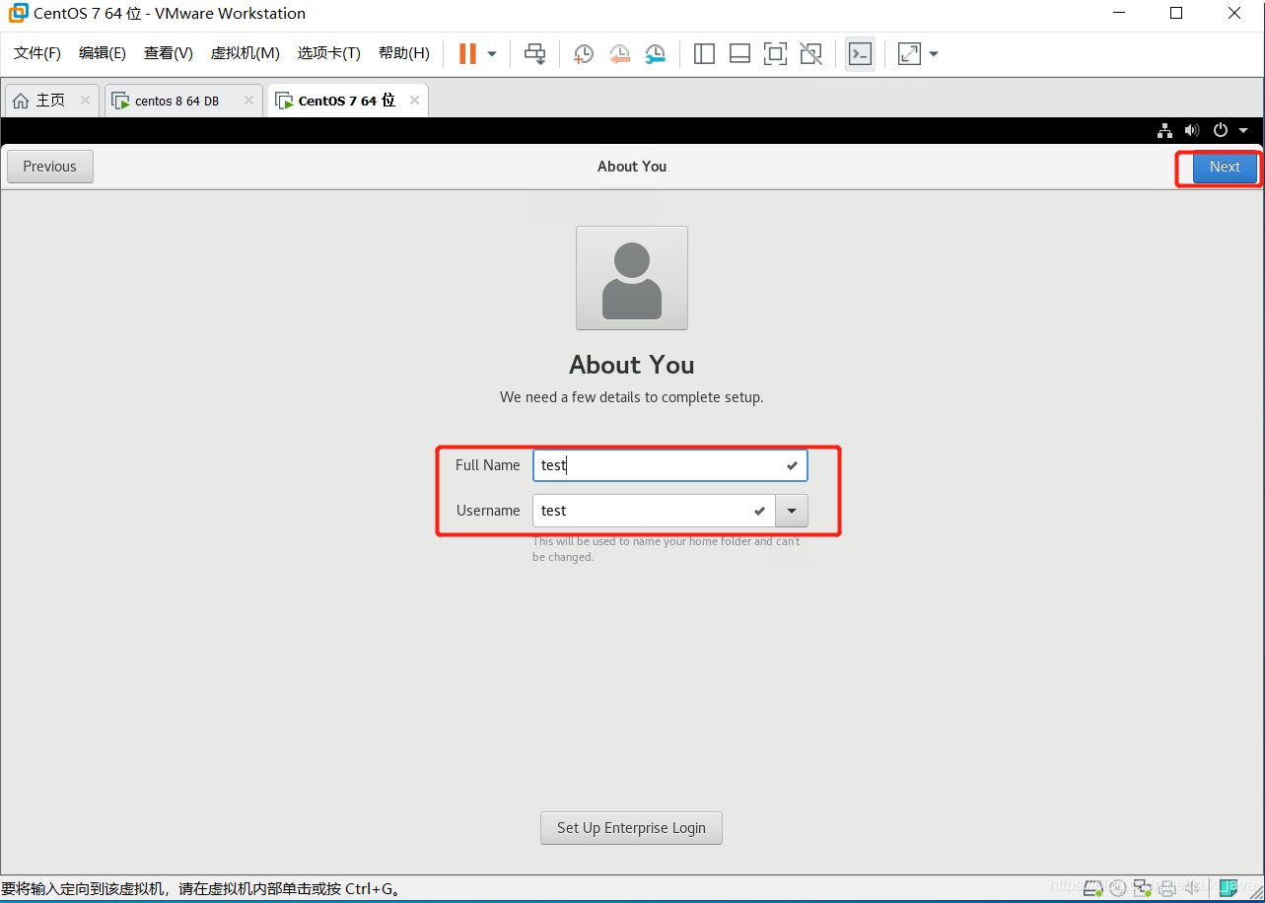Pause the virtual machine with the orange pause icon
Screen dimensions: 1265x903
tap(467, 53)
